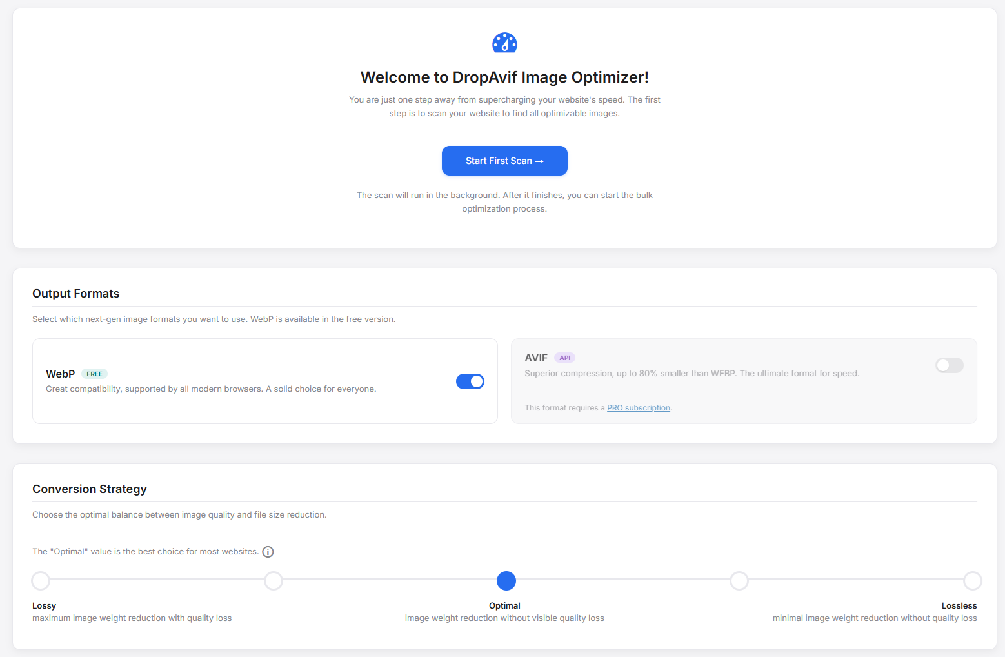This screenshot has height=657, width=1005.
Task: Click the speedometer dashboard icon
Action: tap(504, 43)
